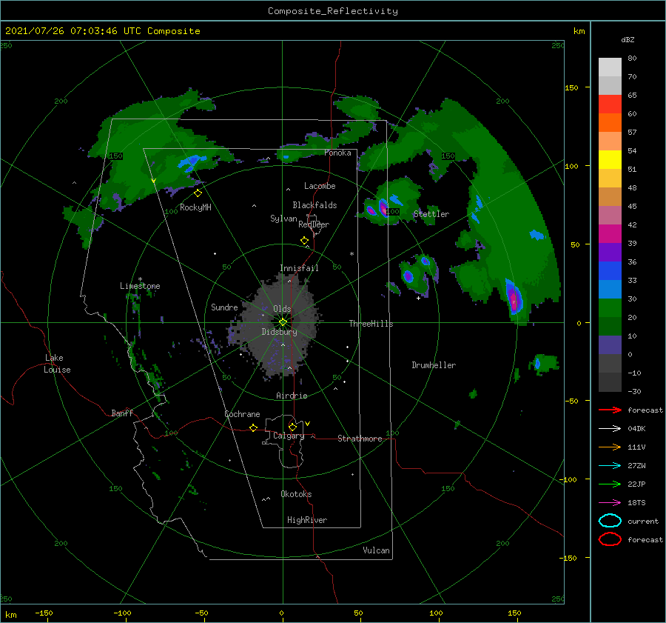Viewport: 666px width, 623px height.
Task: Click the Composite_Reflectivity title text
Action: (x=333, y=11)
